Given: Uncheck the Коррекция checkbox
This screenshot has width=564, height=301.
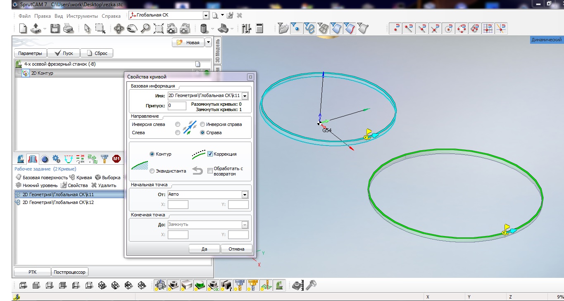Looking at the screenshot, I should [x=210, y=154].
